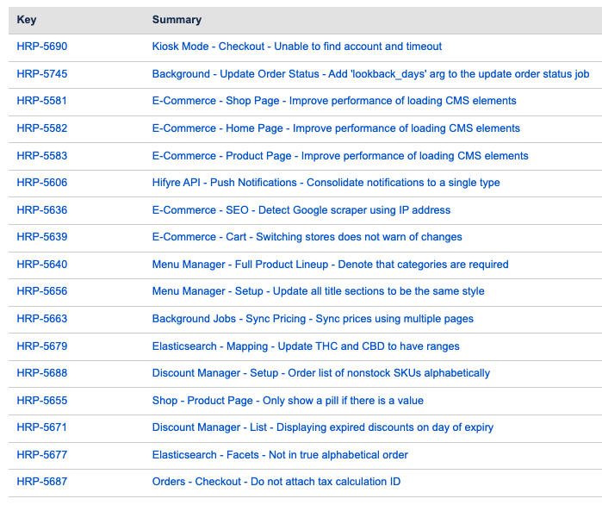Click the Key column header
This screenshot has height=505, width=602.
tap(27, 20)
